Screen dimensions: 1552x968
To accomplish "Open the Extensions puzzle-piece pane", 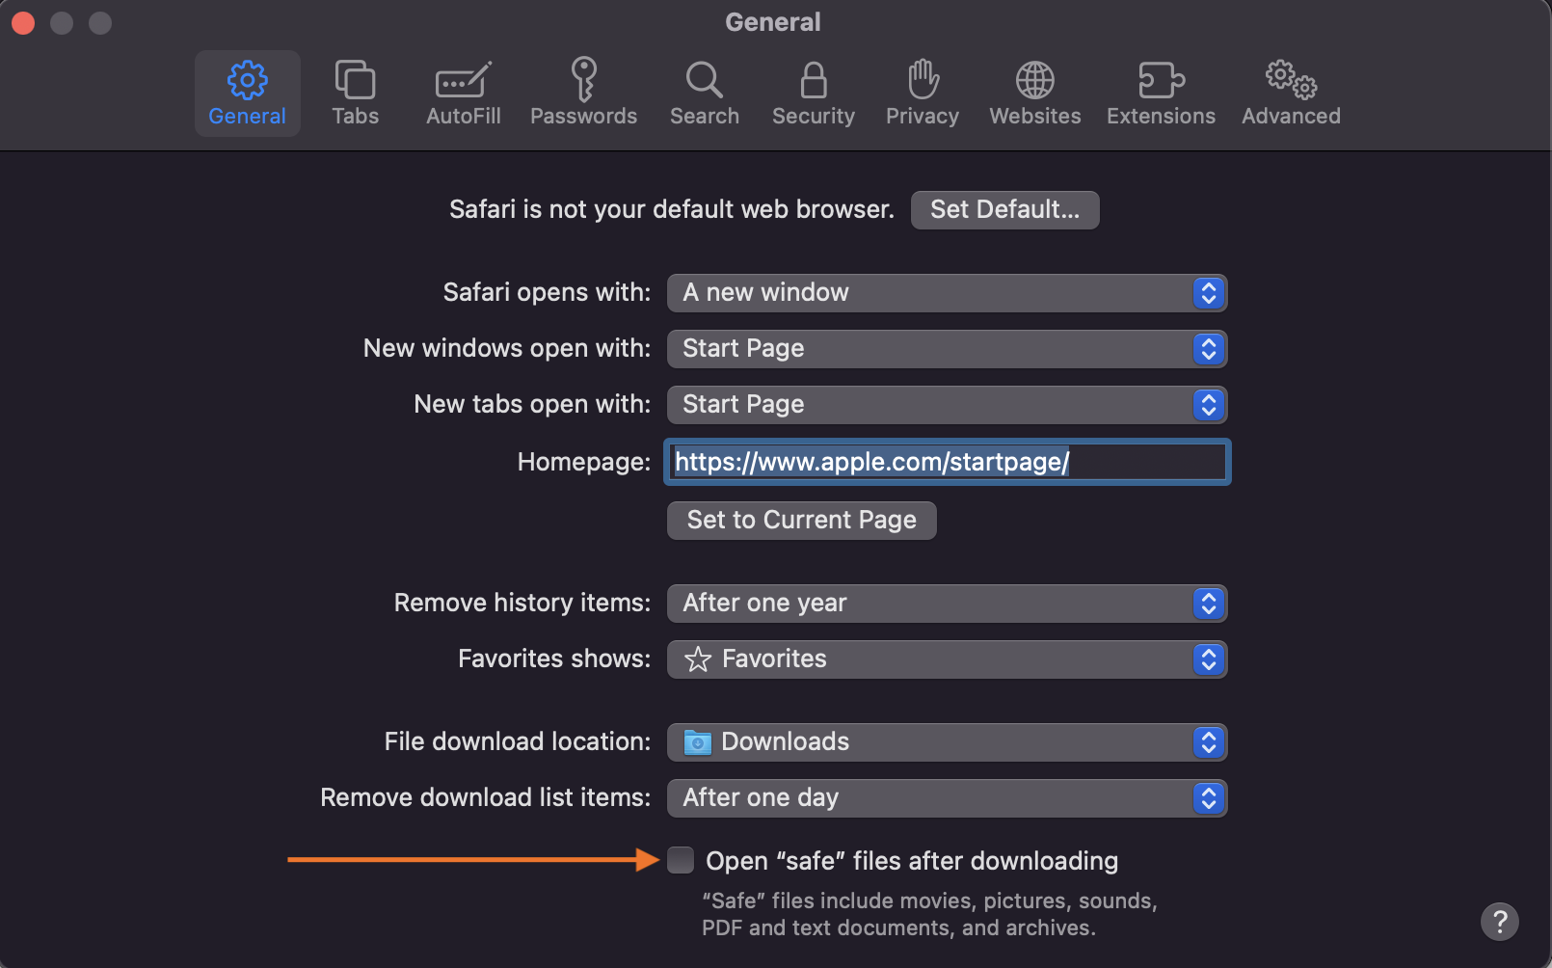I will pyautogui.click(x=1161, y=94).
